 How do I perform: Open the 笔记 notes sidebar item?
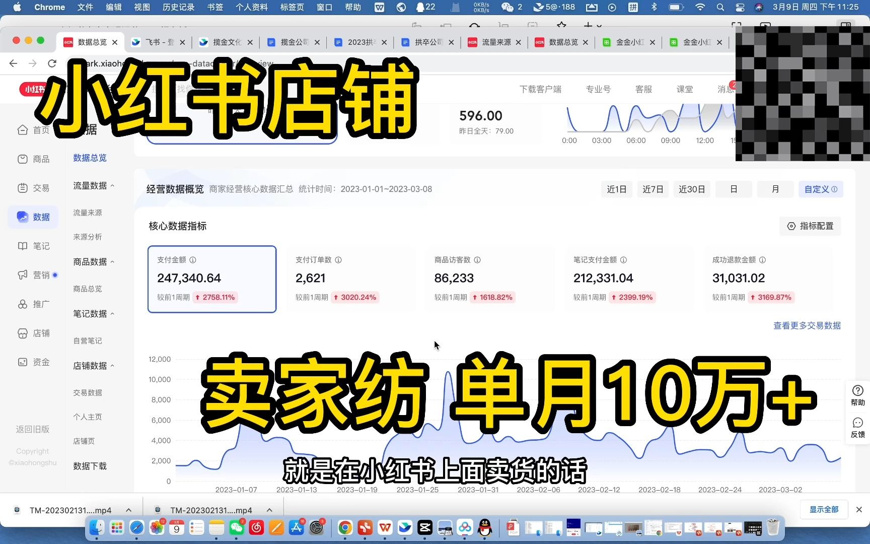[x=33, y=246]
